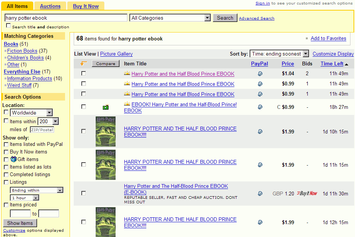Check Buy It Now items option
Viewport: 355px width, 237px height.
[x=6, y=152]
